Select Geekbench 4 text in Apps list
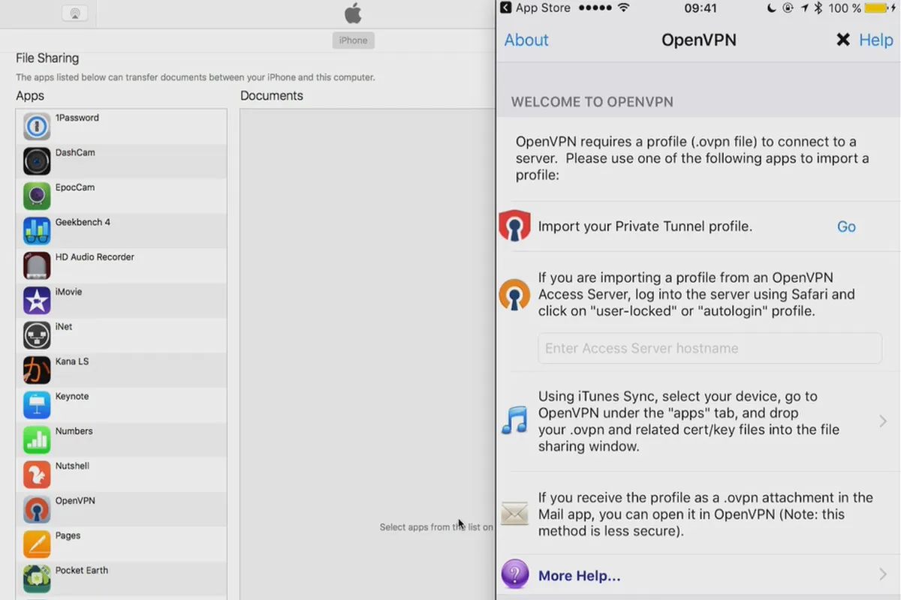The image size is (901, 600). point(83,222)
